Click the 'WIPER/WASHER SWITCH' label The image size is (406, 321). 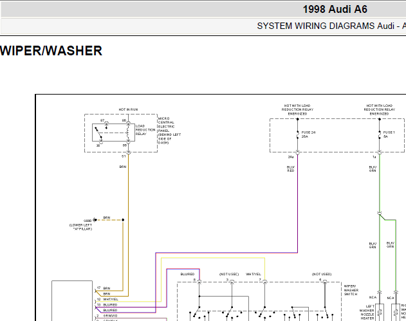(x=351, y=290)
